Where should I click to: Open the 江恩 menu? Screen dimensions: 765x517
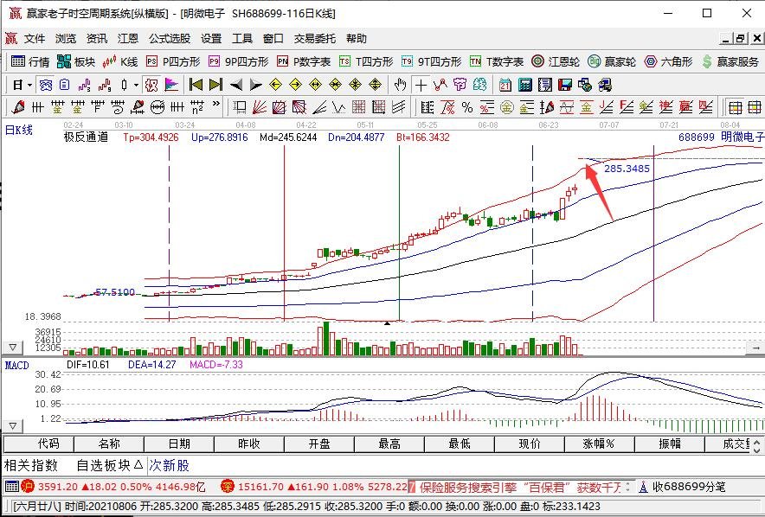click(x=128, y=39)
